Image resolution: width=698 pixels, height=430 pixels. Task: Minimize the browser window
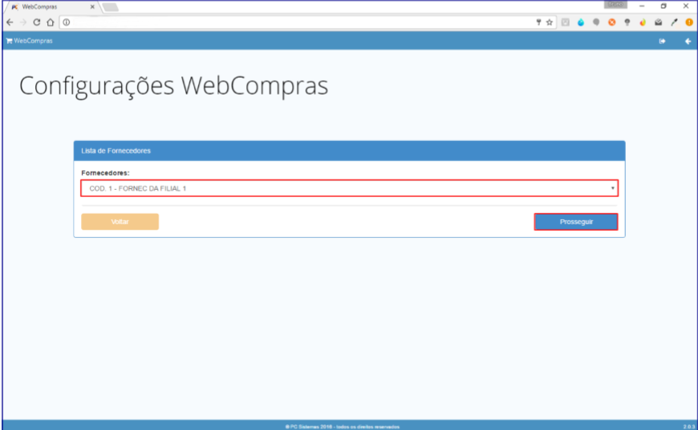642,6
